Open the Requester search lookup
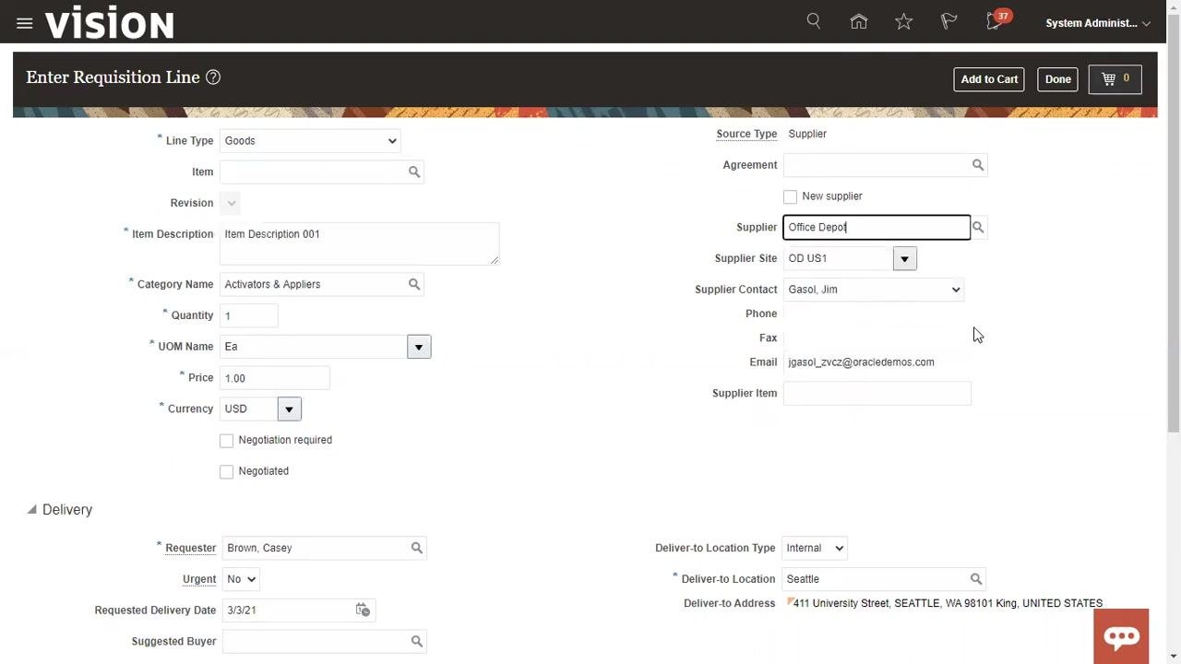The width and height of the screenshot is (1181, 664). (x=417, y=548)
